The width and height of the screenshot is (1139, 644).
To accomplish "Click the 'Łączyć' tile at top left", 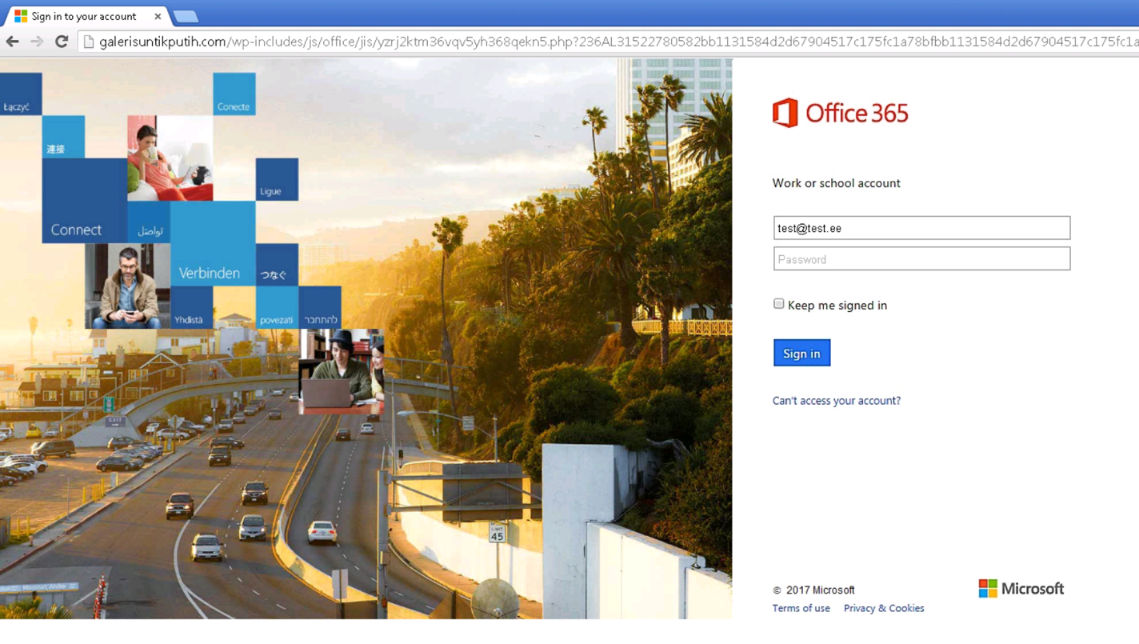I will coord(21,94).
